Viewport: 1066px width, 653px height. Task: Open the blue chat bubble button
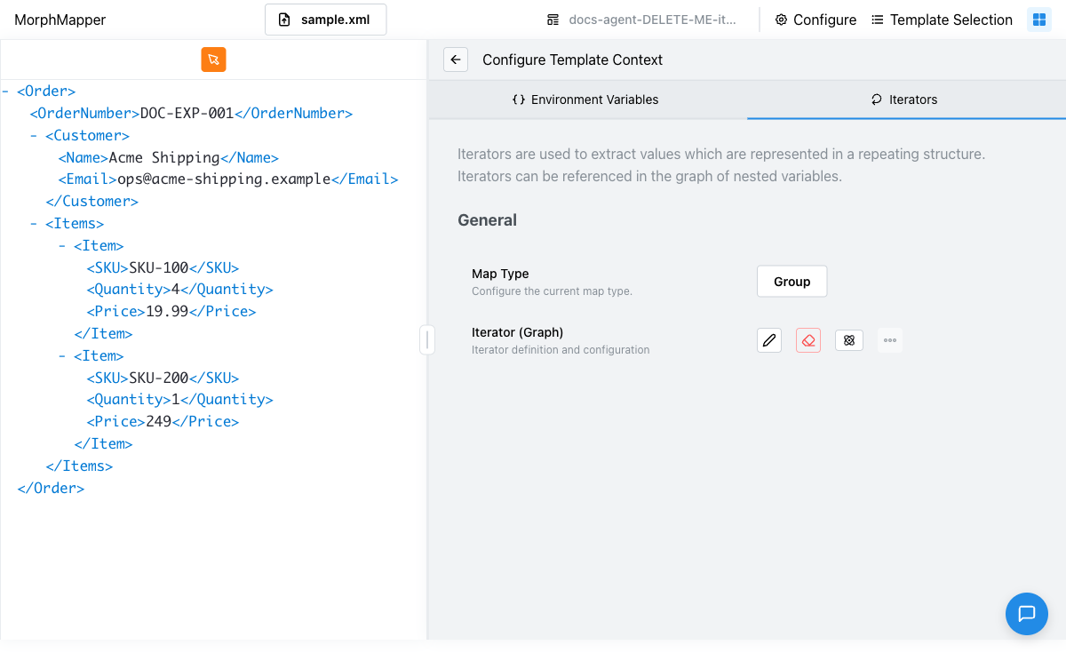(1027, 614)
